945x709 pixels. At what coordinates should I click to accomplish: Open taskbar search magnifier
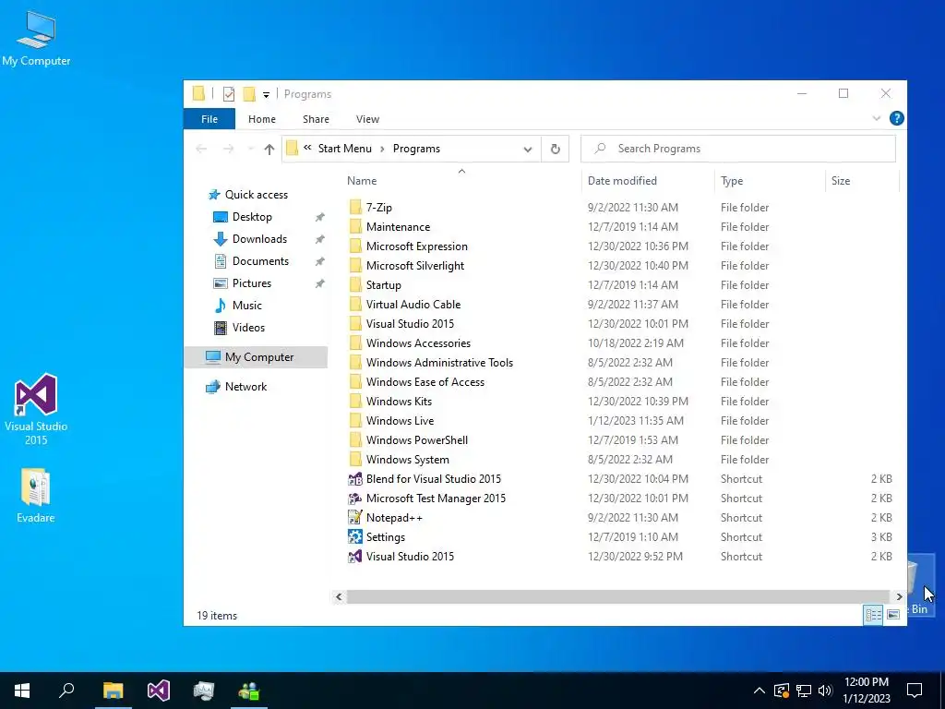66,691
